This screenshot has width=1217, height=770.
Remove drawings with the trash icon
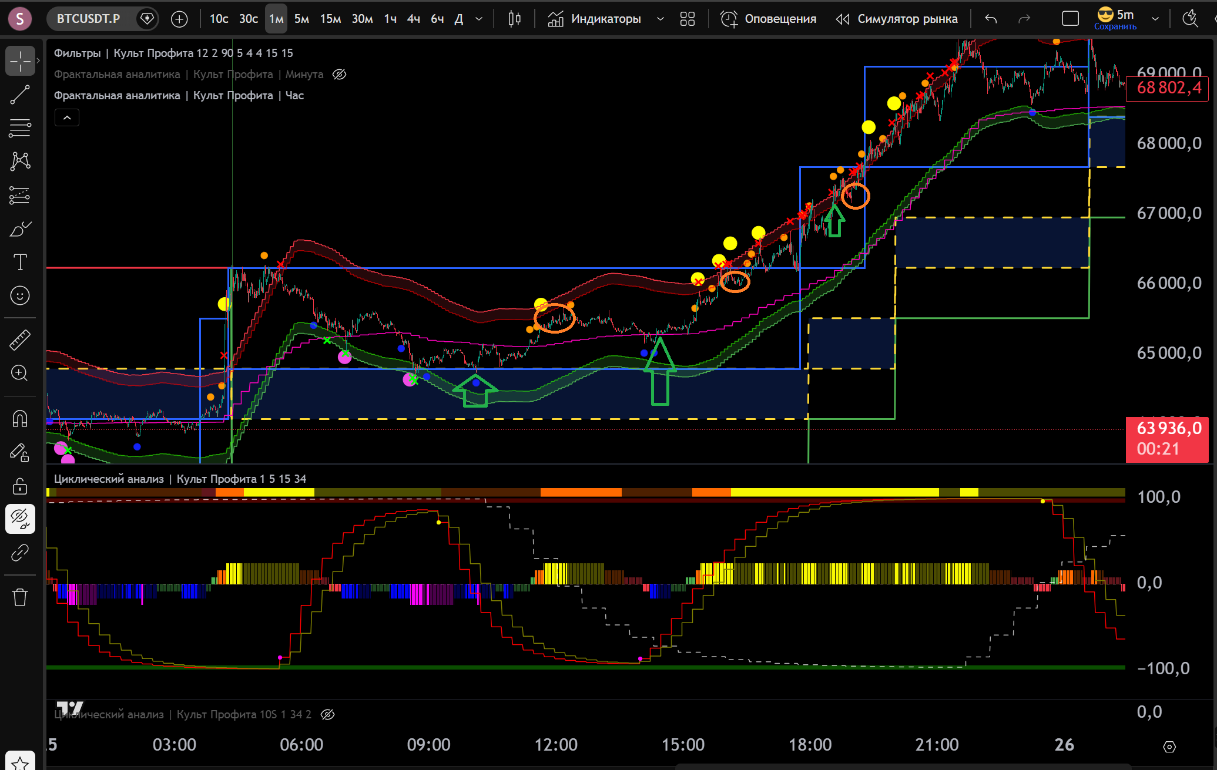point(20,597)
